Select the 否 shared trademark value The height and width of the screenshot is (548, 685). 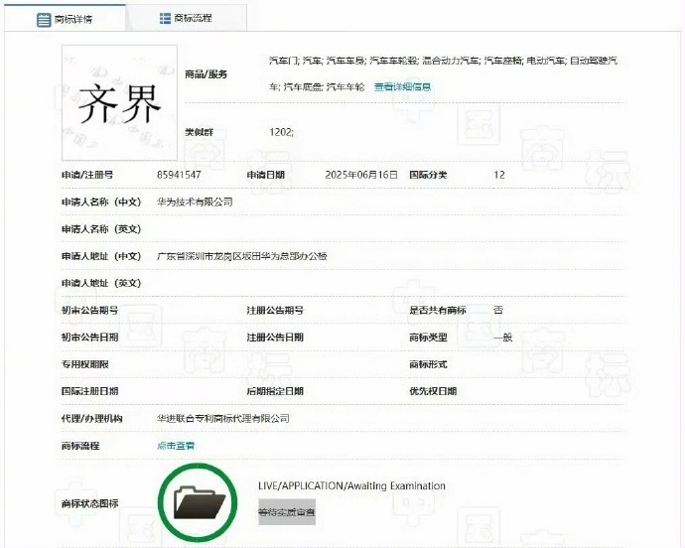(498, 311)
